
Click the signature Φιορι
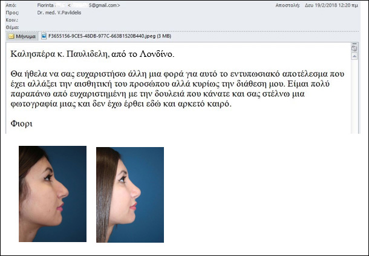(21, 123)
